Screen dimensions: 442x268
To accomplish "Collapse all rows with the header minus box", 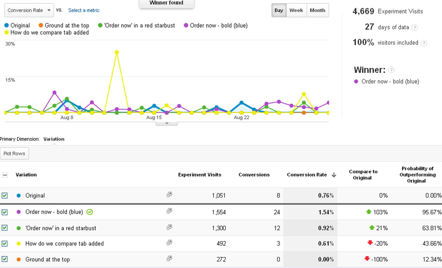I will 5,175.
